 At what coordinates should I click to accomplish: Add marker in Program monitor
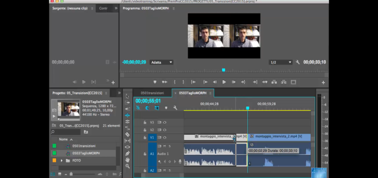click(x=155, y=82)
